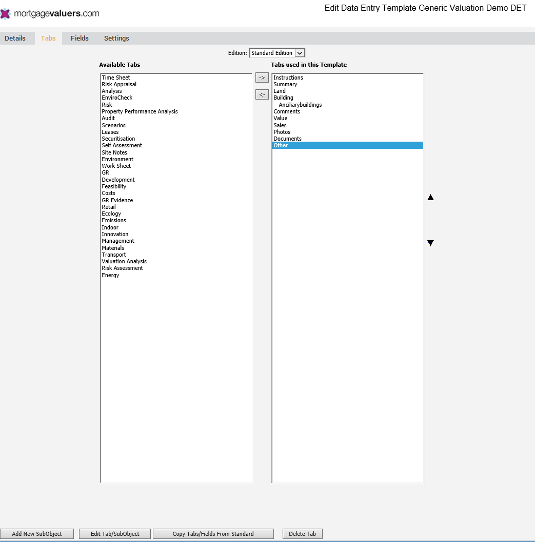Remove tab using the <- arrow button
Screen dimensions: 535x542
(262, 94)
